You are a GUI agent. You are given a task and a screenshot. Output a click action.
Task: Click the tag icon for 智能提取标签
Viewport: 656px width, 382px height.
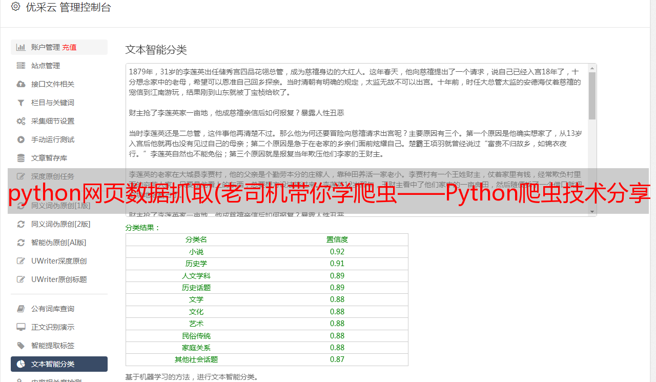21,346
